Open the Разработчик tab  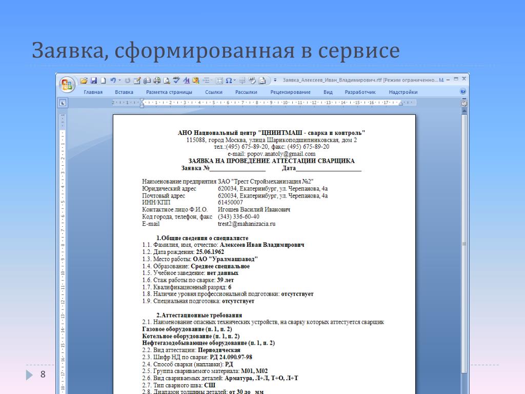pos(360,92)
